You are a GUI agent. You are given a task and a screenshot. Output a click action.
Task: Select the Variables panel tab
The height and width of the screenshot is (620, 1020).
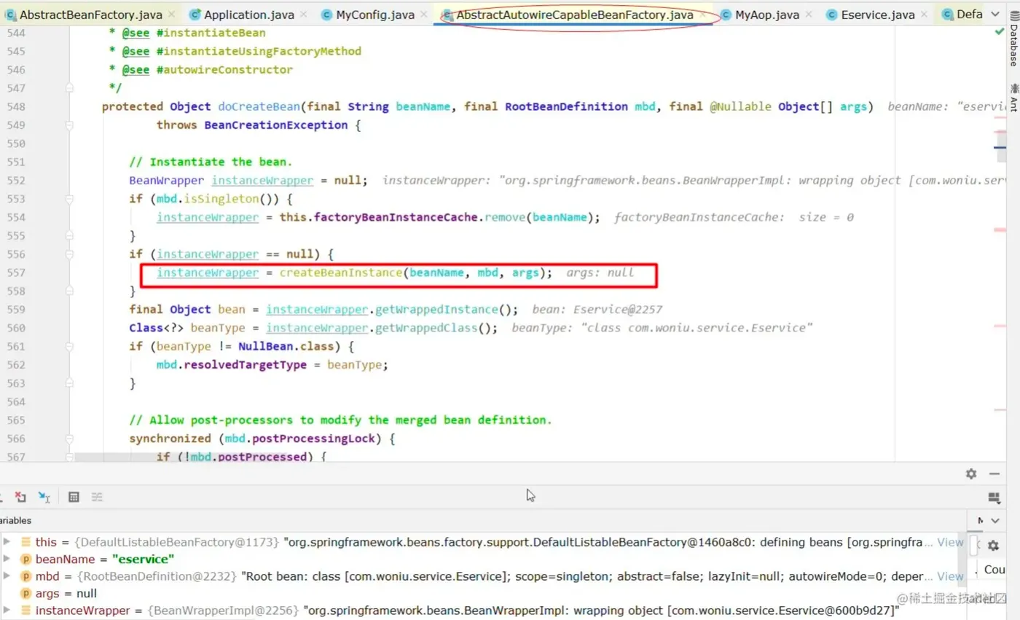[16, 520]
